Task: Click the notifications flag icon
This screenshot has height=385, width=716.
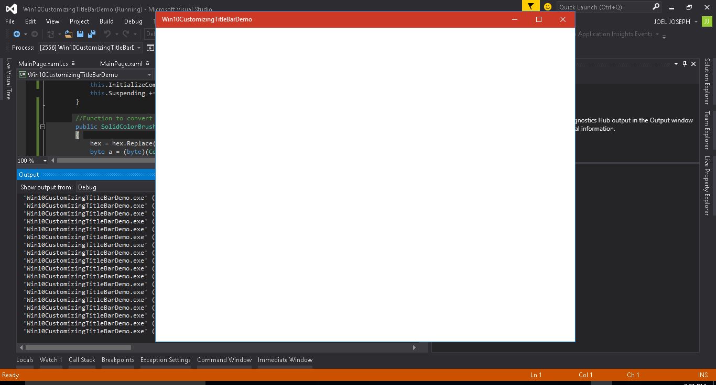Action: tap(531, 7)
